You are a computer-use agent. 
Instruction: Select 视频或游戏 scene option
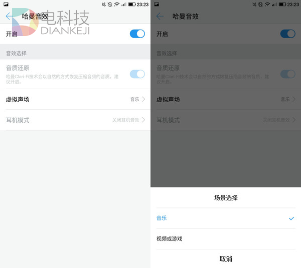click(x=226, y=239)
